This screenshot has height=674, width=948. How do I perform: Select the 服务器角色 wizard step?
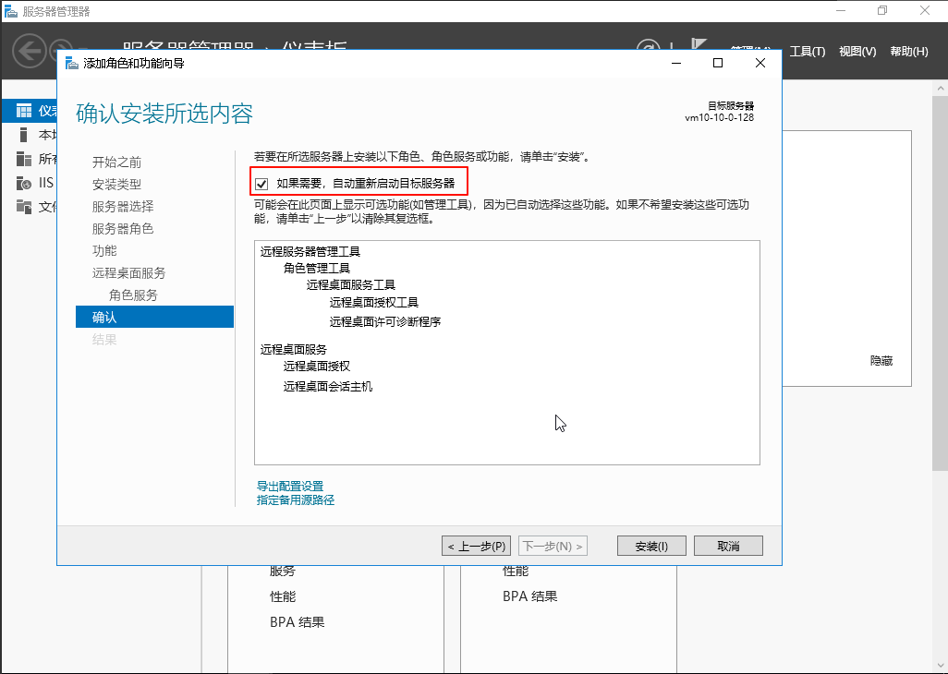click(x=123, y=229)
